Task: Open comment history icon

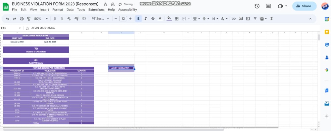Action: pos(268,6)
